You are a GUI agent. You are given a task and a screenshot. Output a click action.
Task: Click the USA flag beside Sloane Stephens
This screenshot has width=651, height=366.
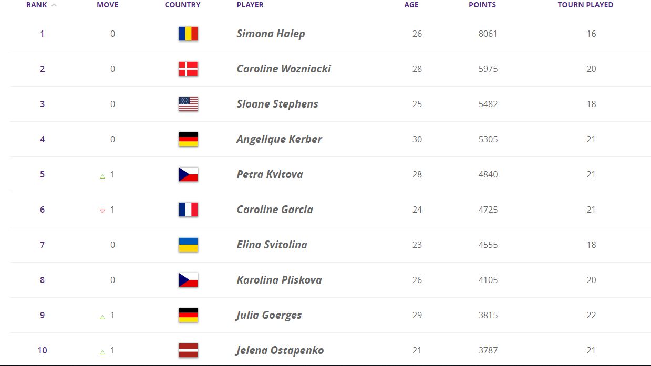point(188,104)
